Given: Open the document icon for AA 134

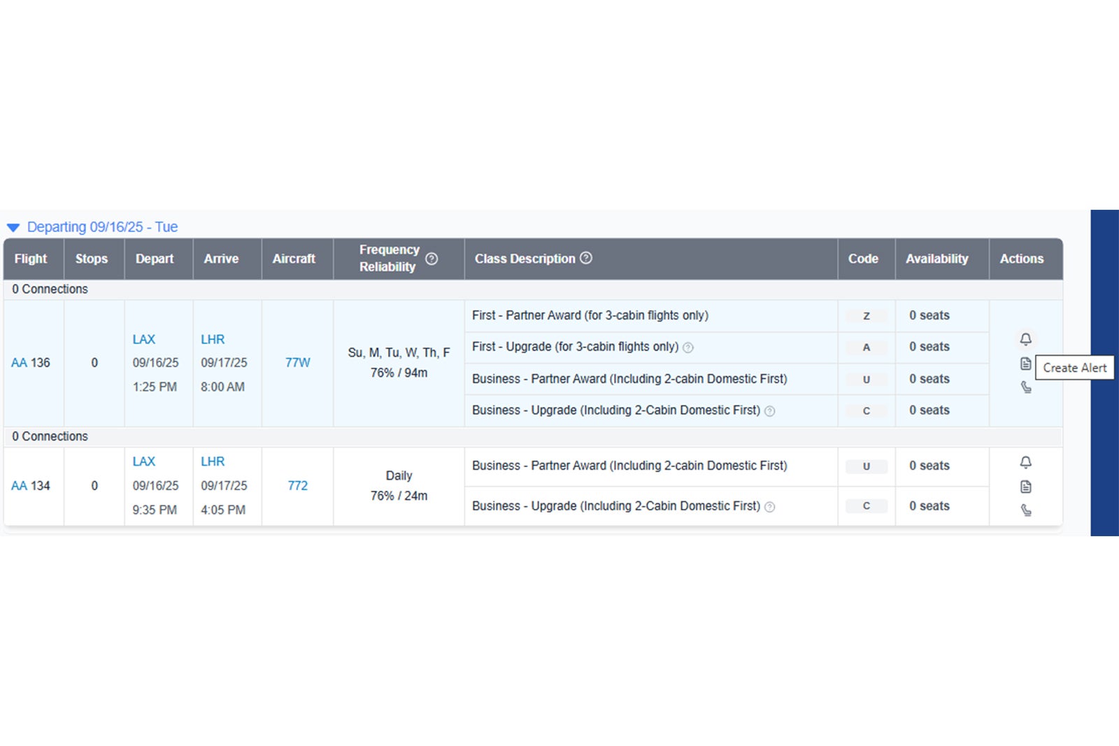Looking at the screenshot, I should pyautogui.click(x=1025, y=487).
